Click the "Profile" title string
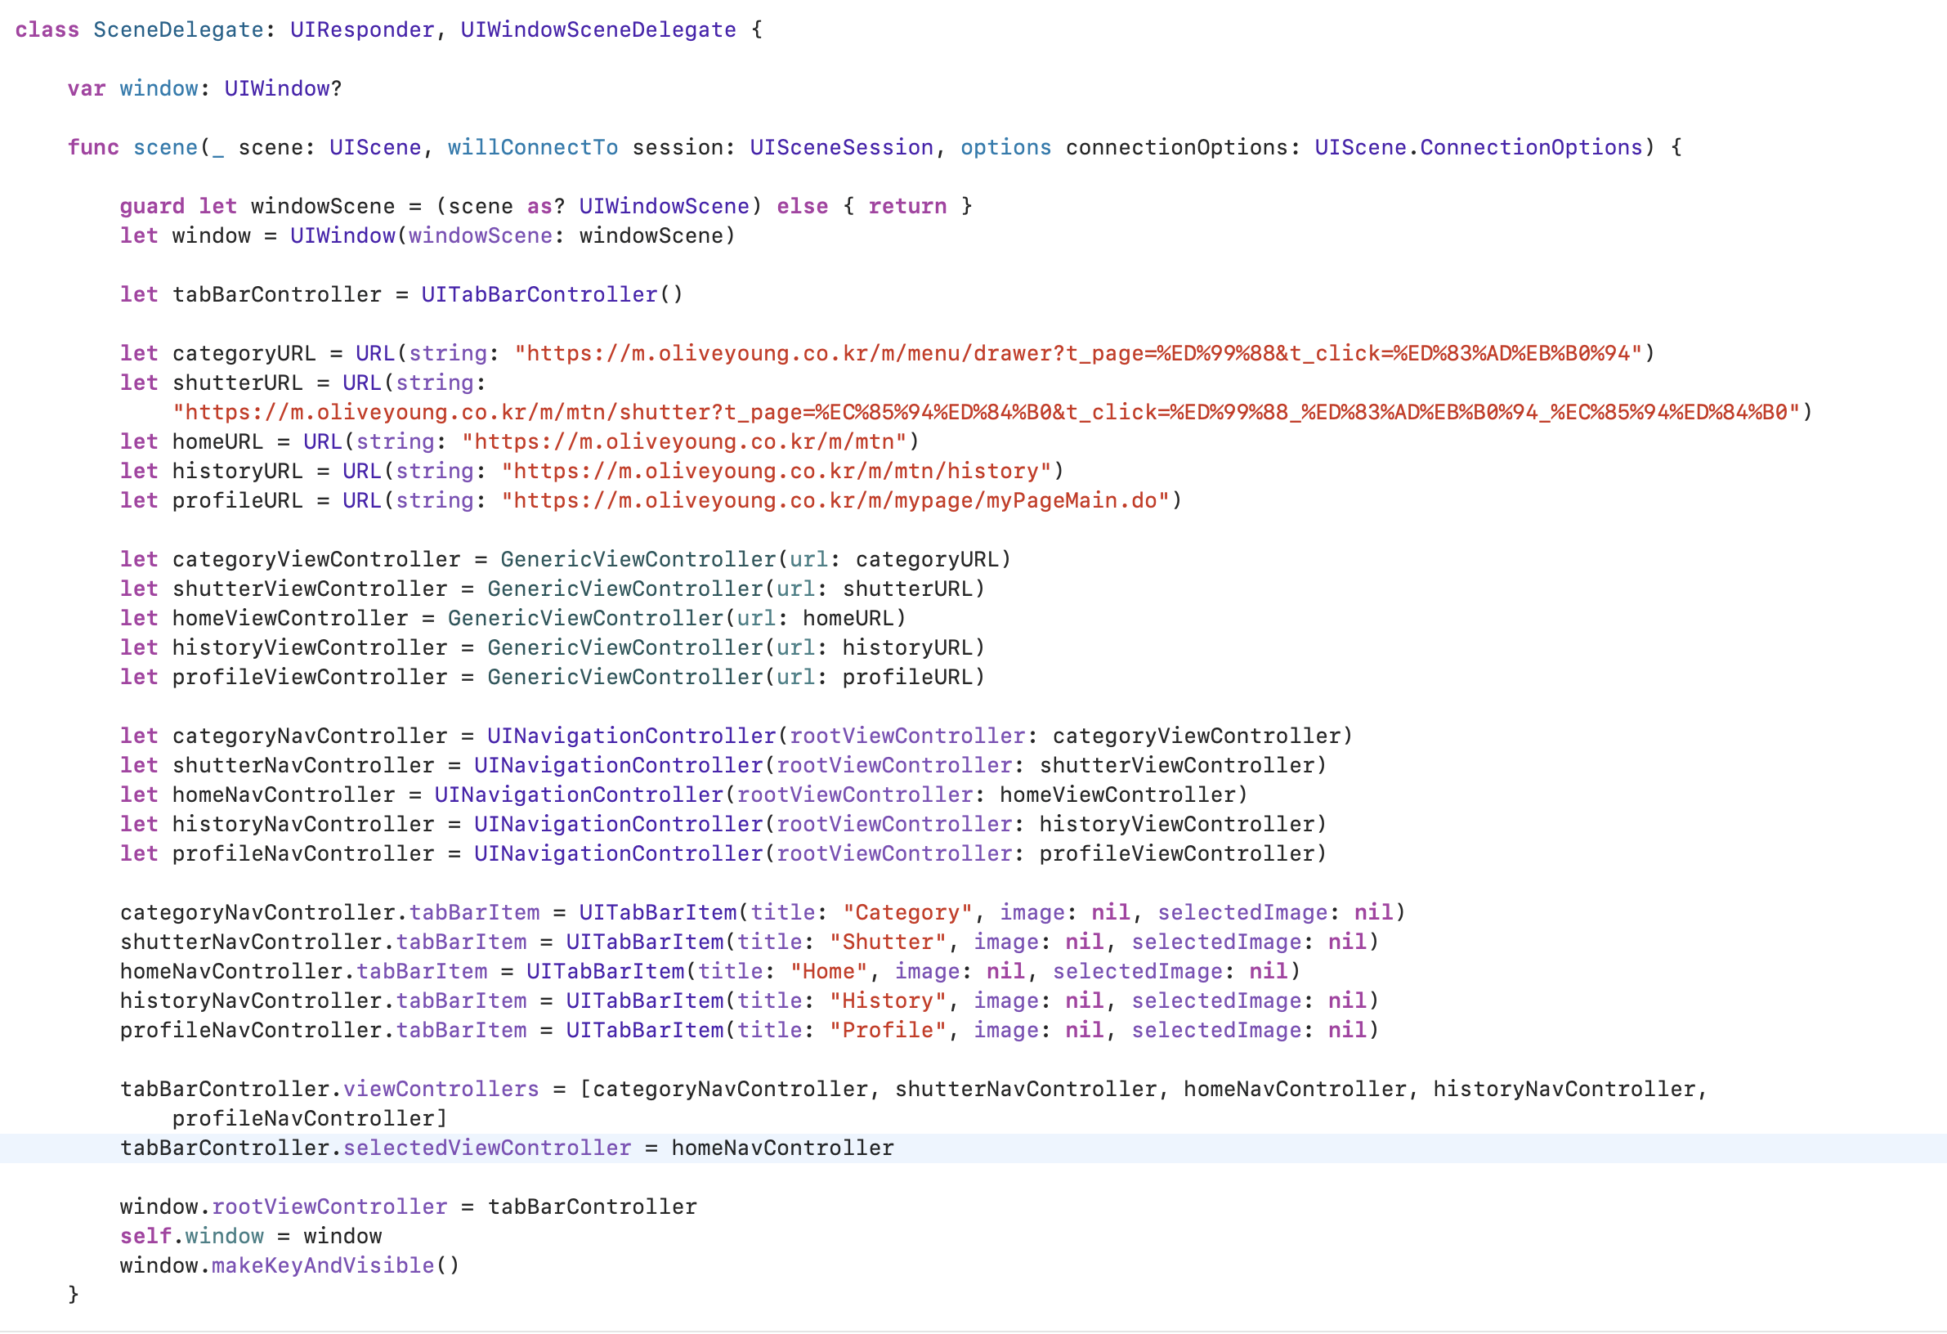This screenshot has height=1334, width=1947. 887,1030
